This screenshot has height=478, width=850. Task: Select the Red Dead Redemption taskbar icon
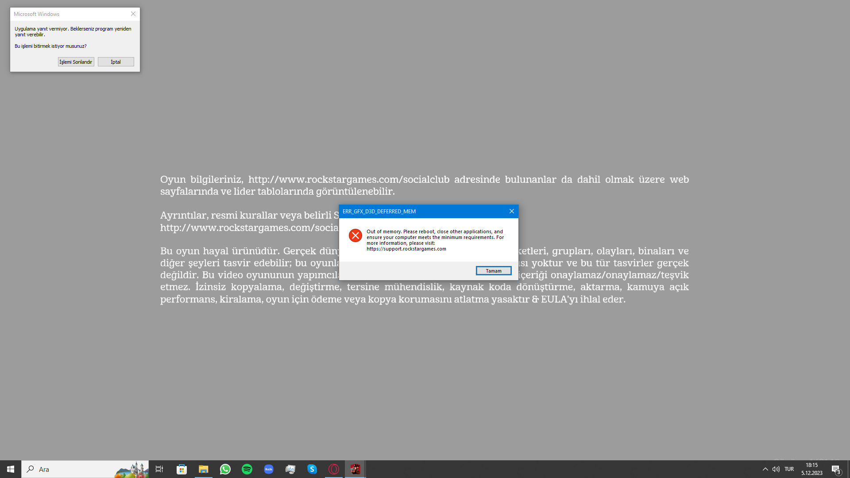[x=355, y=469]
